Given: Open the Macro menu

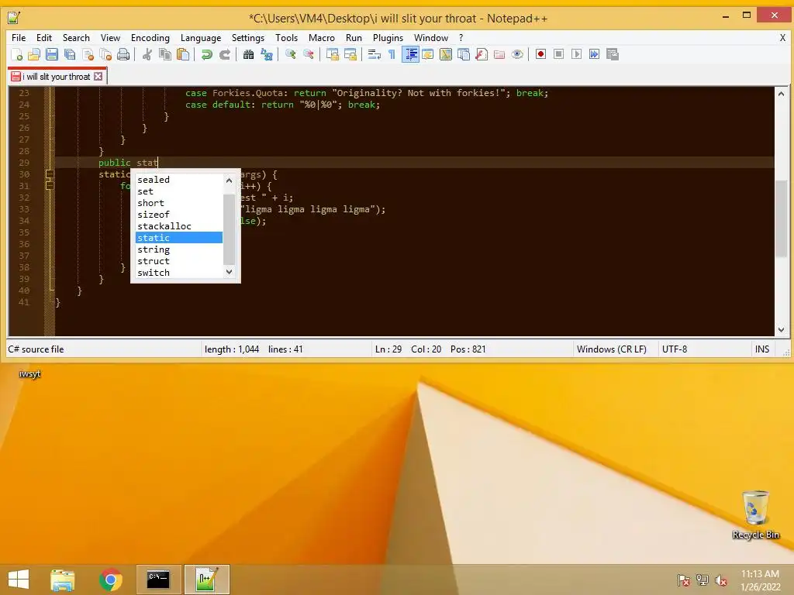Looking at the screenshot, I should click(x=322, y=38).
